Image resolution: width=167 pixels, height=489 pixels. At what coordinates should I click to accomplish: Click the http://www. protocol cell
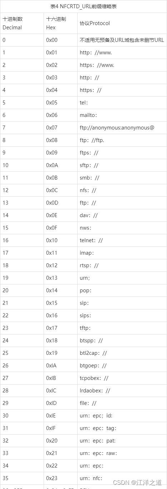[x=122, y=53]
